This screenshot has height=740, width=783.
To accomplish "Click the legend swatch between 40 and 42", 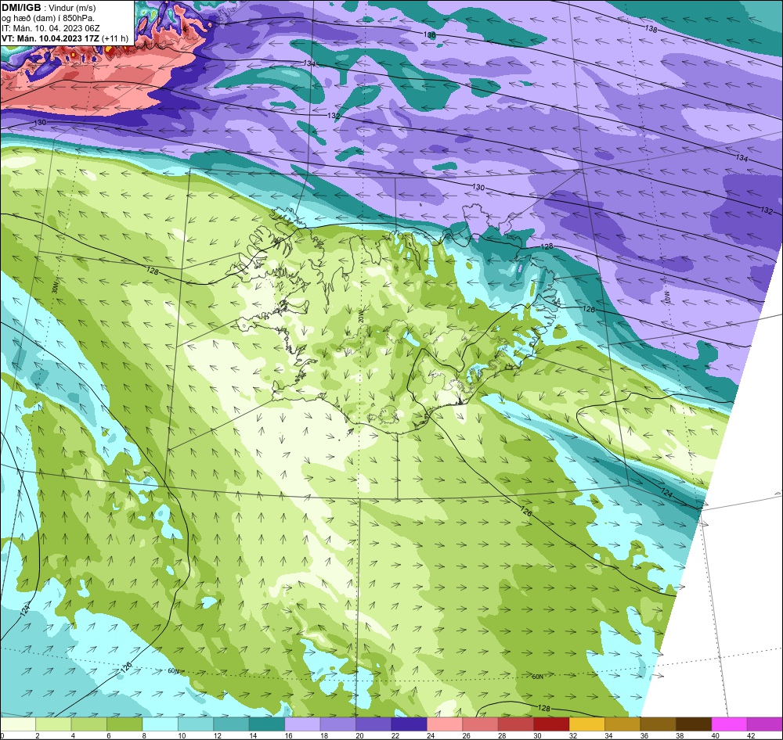I will 729,724.
